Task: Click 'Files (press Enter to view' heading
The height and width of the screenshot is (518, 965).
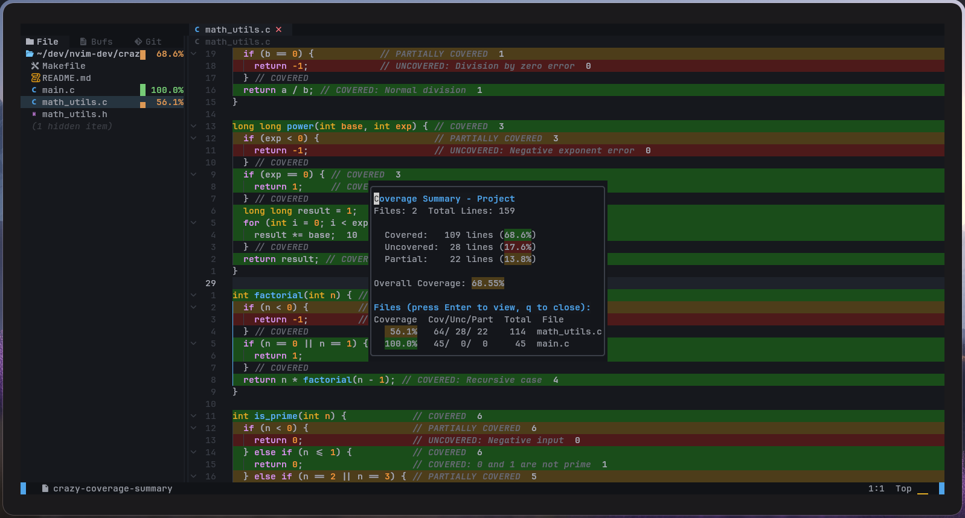Action: click(482, 307)
